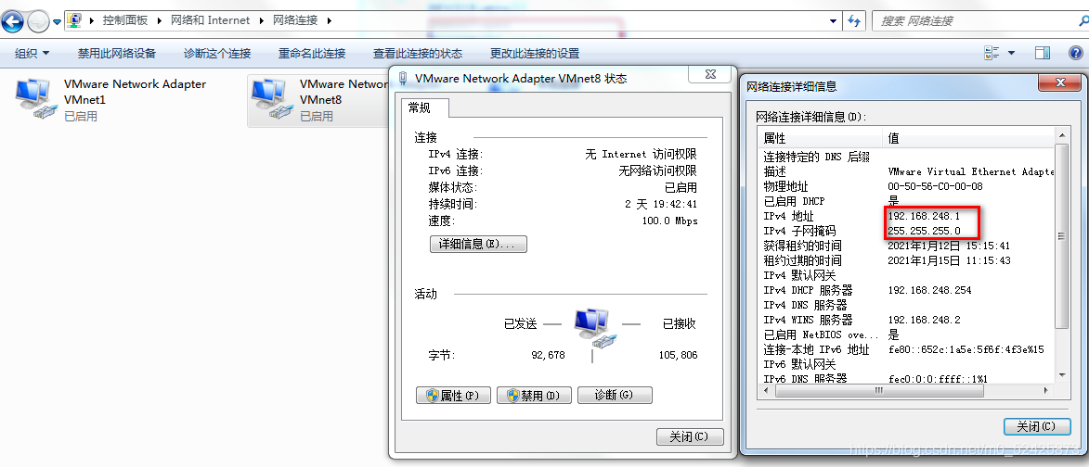Click the details list scroll down arrow
The height and width of the screenshot is (467, 1089).
click(x=1060, y=375)
